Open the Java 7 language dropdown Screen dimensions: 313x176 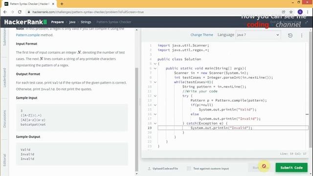tap(258, 35)
